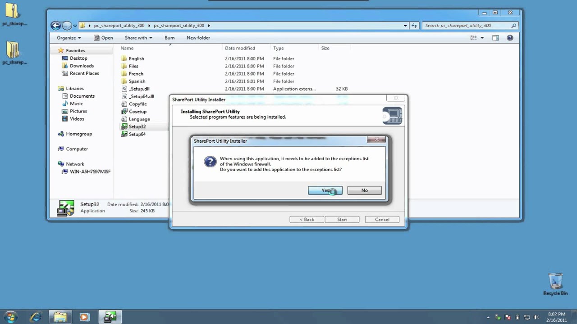
Task: Open the view options dropdown arrow
Action: (x=482, y=38)
